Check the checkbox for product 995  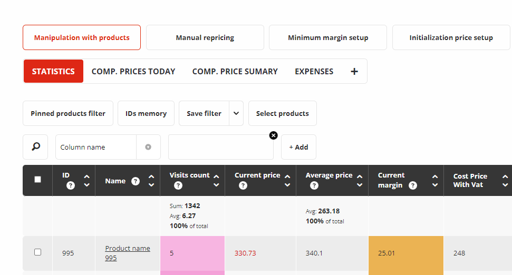37,252
